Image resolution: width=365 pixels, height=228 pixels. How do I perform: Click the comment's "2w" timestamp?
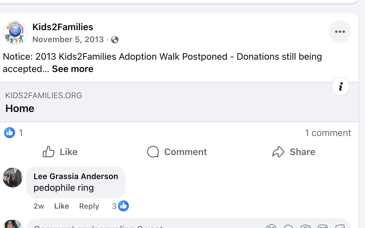[39, 206]
